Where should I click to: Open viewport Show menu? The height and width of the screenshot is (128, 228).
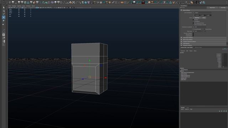coord(24,6)
